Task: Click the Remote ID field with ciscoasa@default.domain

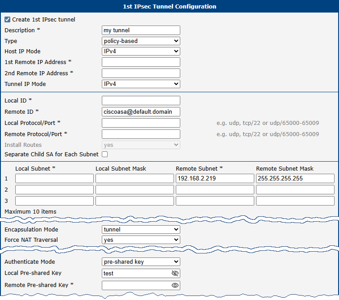Action: point(141,112)
